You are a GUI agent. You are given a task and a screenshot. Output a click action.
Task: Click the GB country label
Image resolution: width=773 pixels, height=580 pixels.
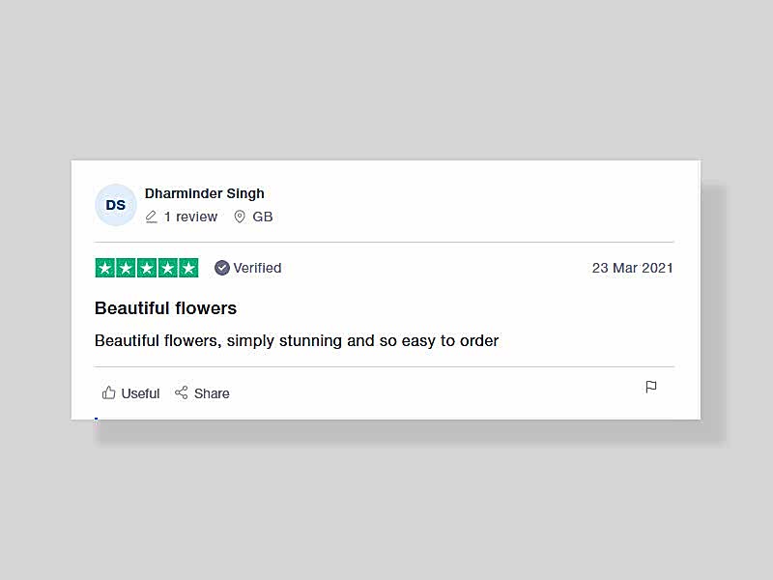(262, 217)
